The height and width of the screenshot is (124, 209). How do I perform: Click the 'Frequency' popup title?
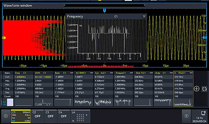click(x=75, y=17)
